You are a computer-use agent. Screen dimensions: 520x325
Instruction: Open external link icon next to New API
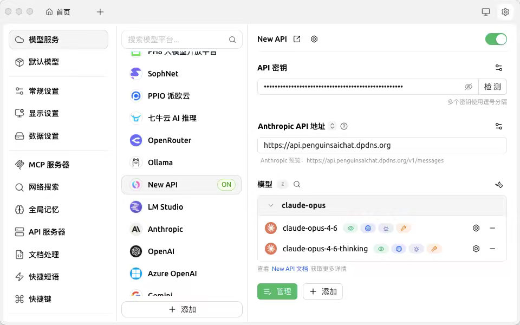click(297, 39)
